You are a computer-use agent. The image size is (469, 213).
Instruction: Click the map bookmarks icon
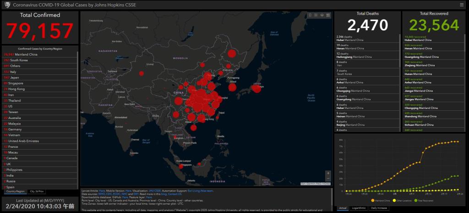point(310,15)
